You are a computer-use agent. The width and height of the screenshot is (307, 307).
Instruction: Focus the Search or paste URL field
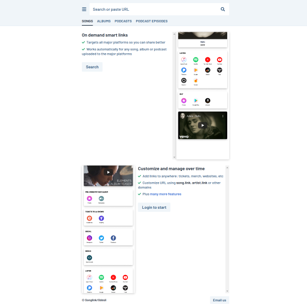[x=155, y=9]
